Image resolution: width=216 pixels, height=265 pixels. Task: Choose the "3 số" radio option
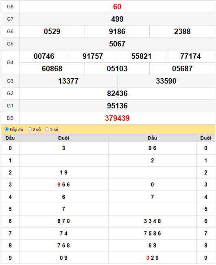(47, 129)
